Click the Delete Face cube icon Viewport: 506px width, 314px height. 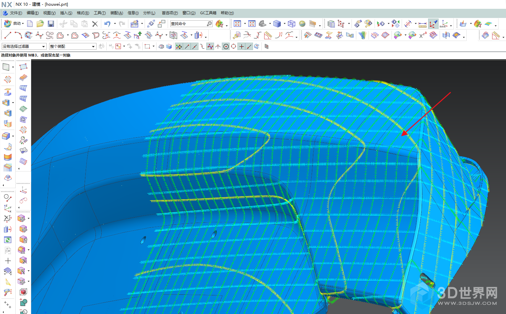tap(23, 261)
